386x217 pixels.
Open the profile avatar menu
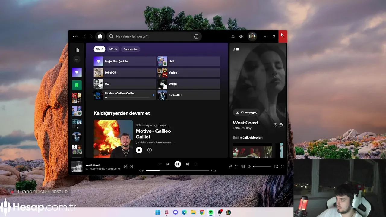[x=252, y=36]
